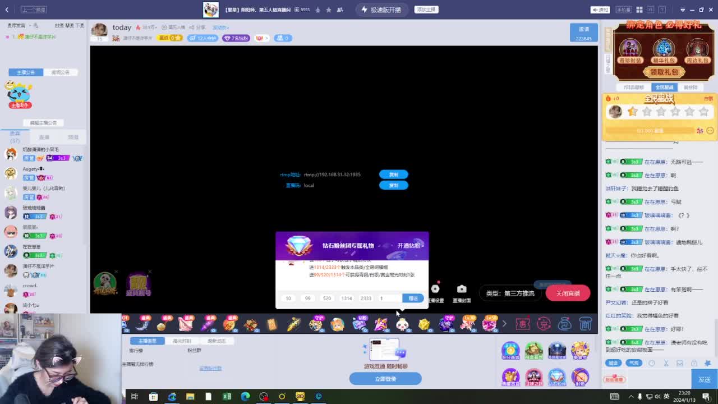The width and height of the screenshot is (718, 404).
Task: Click the favorite star icon in title bar
Action: pyautogui.click(x=329, y=10)
